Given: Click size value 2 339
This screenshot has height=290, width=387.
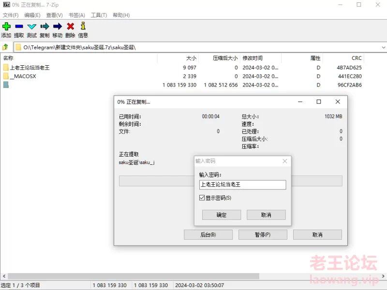Looking at the screenshot, I should click(x=190, y=76).
